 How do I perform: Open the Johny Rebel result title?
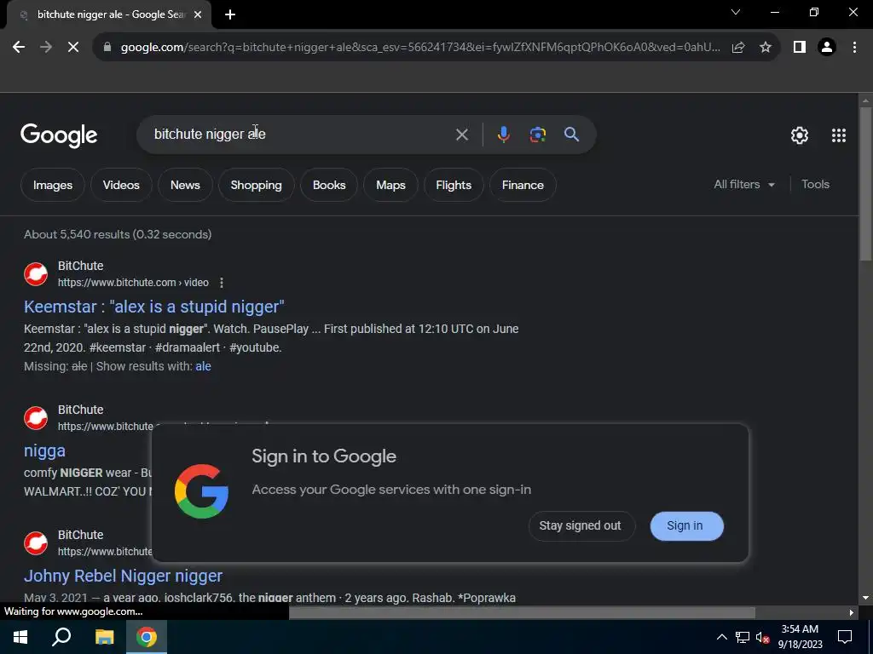[x=123, y=576]
